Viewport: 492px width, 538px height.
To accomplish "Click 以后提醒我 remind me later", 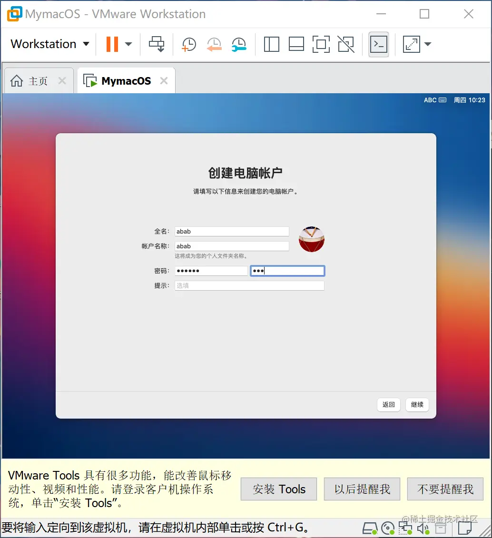I will point(362,489).
